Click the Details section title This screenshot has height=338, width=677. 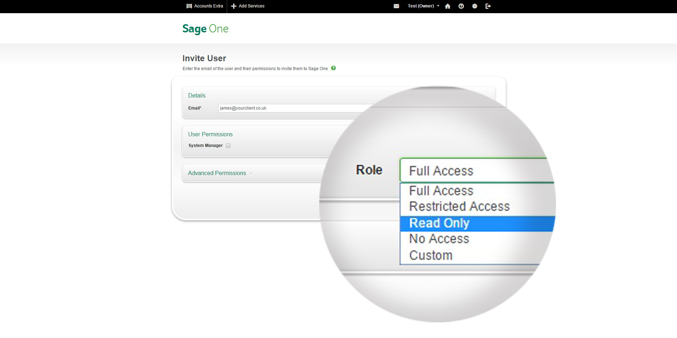(197, 96)
